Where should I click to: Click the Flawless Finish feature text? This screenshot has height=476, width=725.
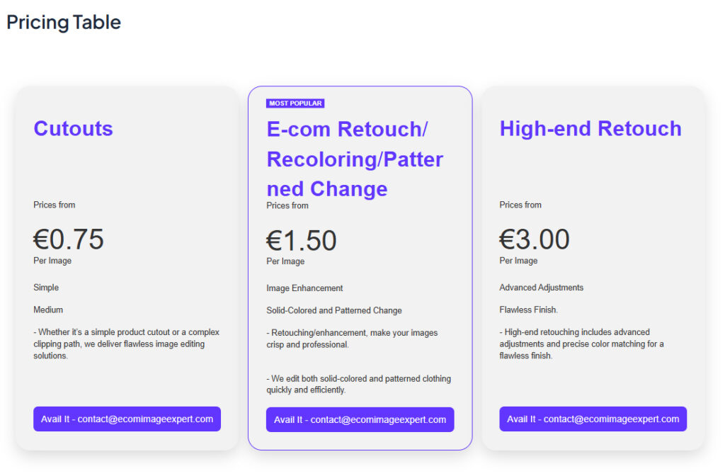[529, 310]
